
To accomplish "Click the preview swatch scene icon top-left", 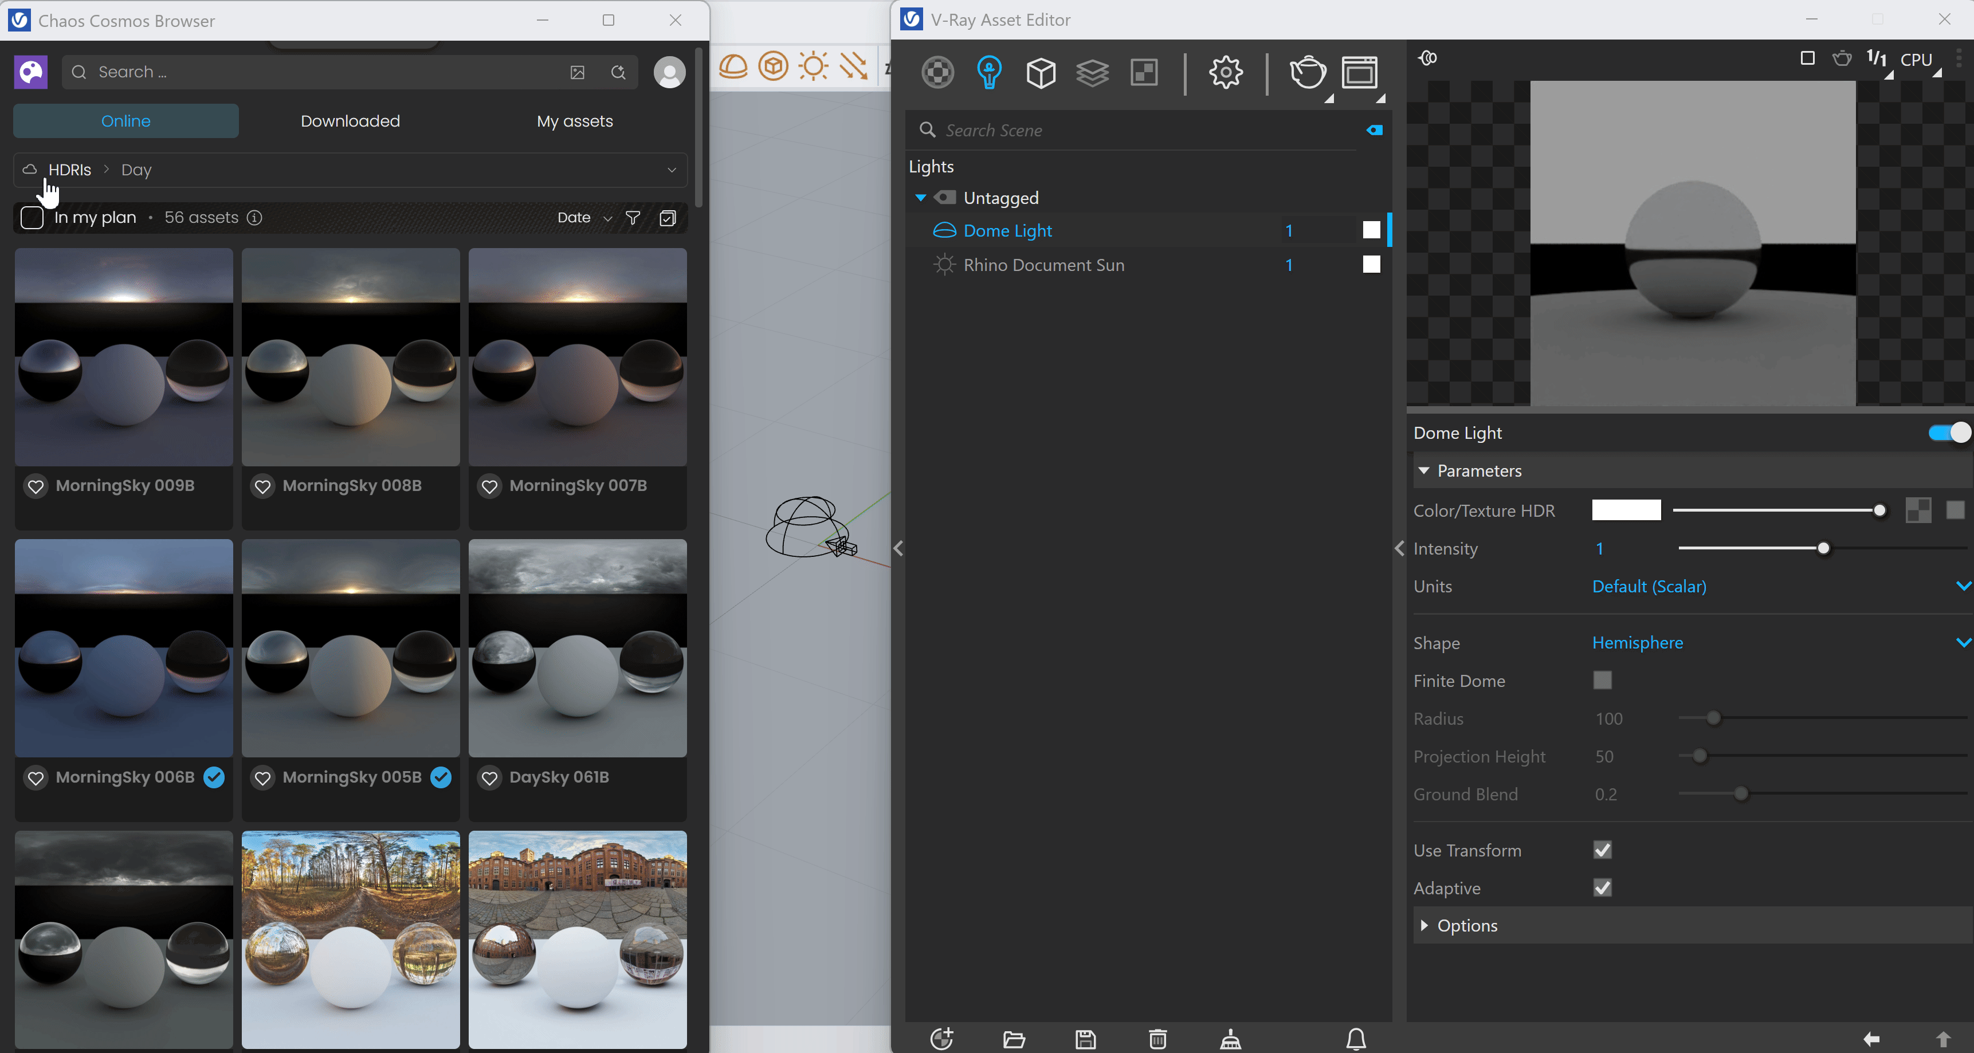I will coord(1427,58).
